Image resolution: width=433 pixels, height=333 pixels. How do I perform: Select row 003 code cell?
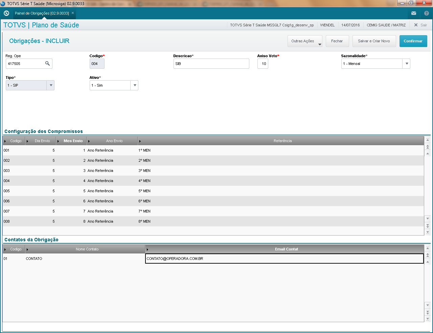(x=14, y=171)
